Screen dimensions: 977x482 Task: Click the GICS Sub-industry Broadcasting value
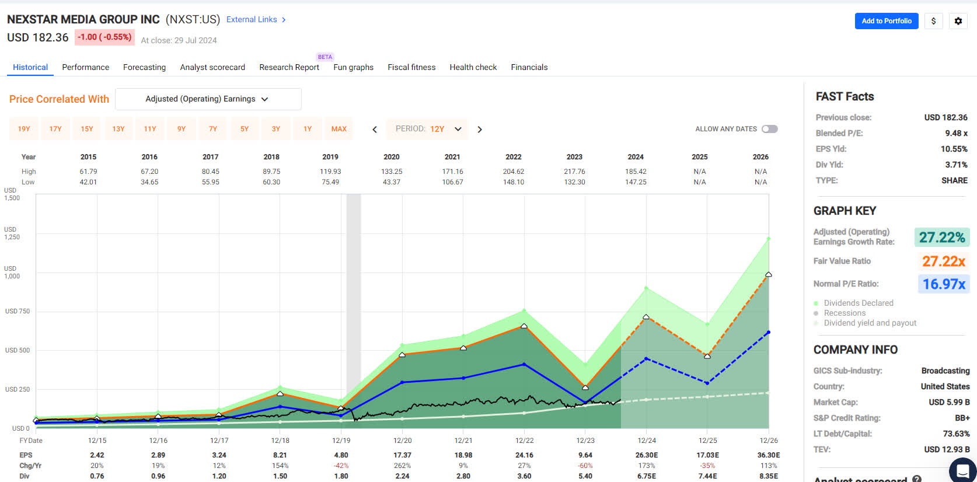945,371
